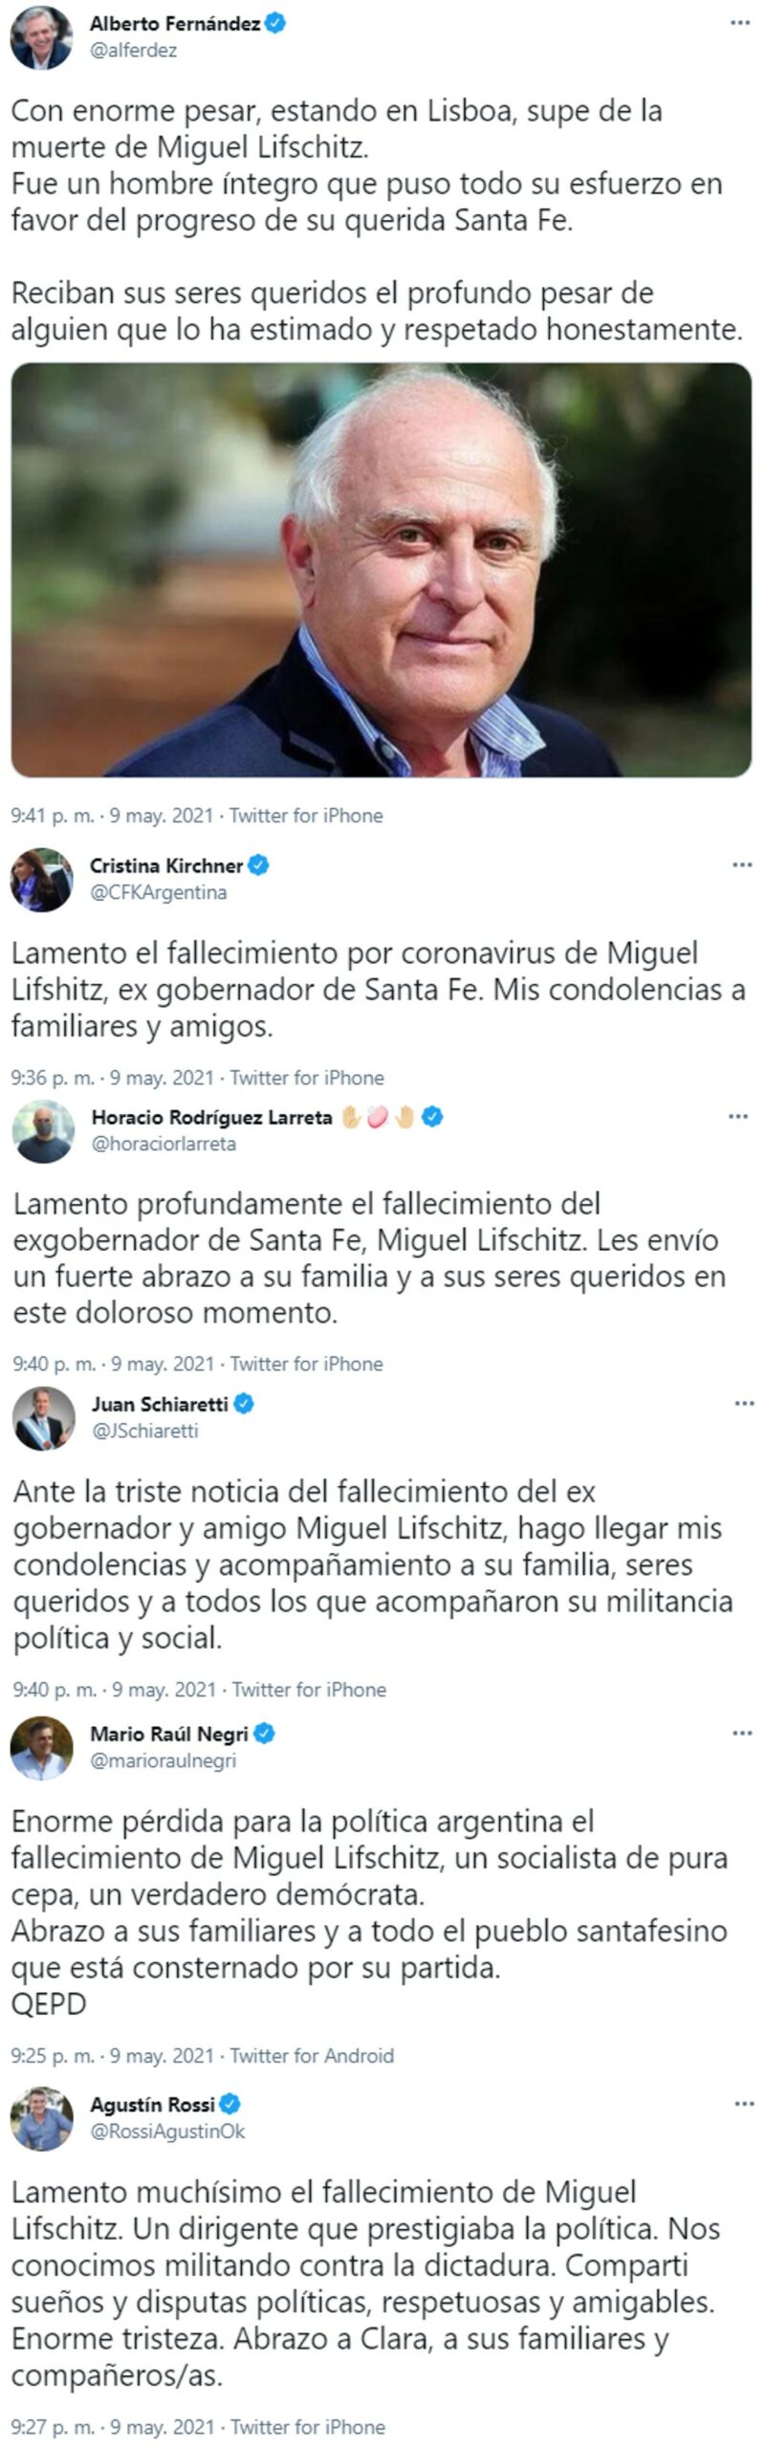Screen dimensions: 766x2448
Task: View the Miguel Lifschitz photo
Action: [382, 570]
